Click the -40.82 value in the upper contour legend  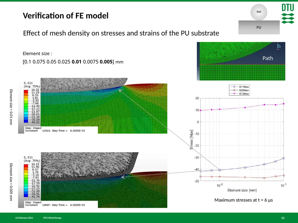pos(35,122)
